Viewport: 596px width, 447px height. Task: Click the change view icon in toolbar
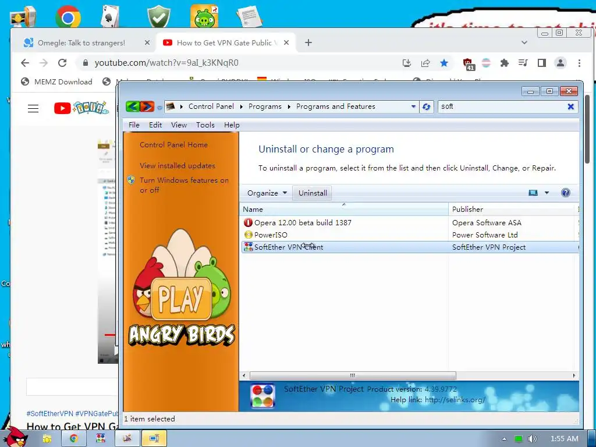(x=533, y=193)
